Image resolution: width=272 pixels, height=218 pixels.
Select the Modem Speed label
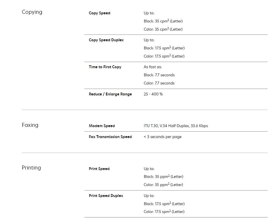point(102,126)
